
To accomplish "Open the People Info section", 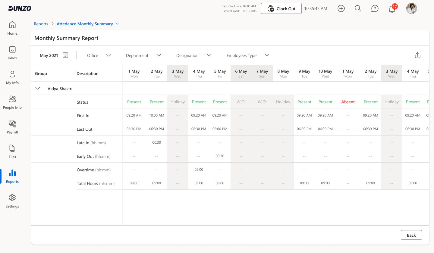I will pyautogui.click(x=12, y=102).
